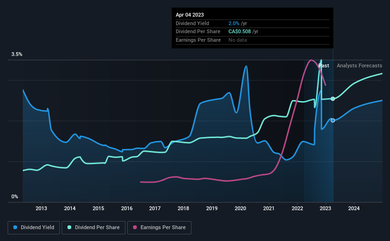This screenshot has height=241, width=390.
Task: Click the 2023 x-axis label
Action: [325, 208]
